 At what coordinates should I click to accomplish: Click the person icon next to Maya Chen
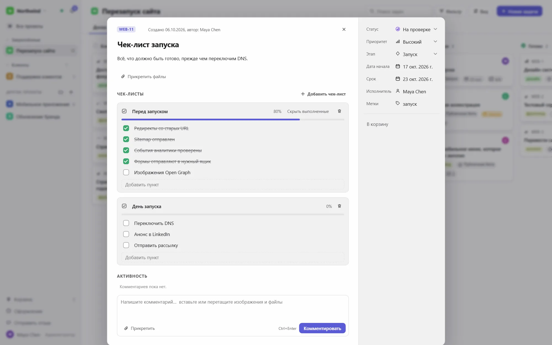[x=398, y=91]
